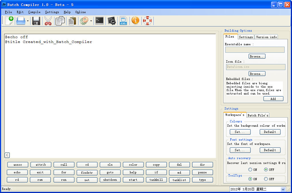Viewport: 292px width, 193px height.
Task: Expand the dropdown arrow beside the printer icon
Action: click(28, 21)
